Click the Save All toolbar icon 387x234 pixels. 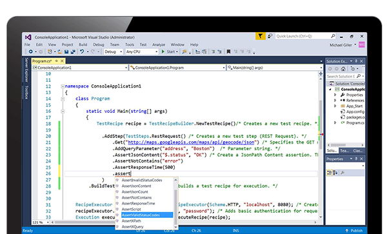click(x=73, y=52)
